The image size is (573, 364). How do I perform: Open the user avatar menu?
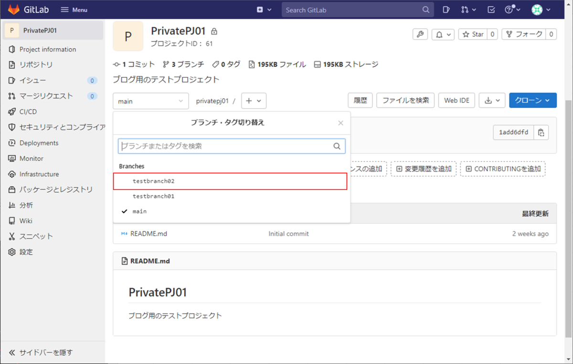coord(541,10)
